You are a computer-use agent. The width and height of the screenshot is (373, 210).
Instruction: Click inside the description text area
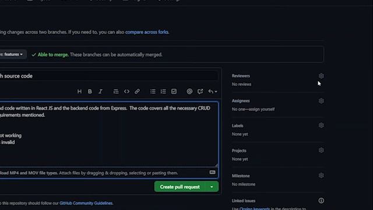click(x=109, y=134)
